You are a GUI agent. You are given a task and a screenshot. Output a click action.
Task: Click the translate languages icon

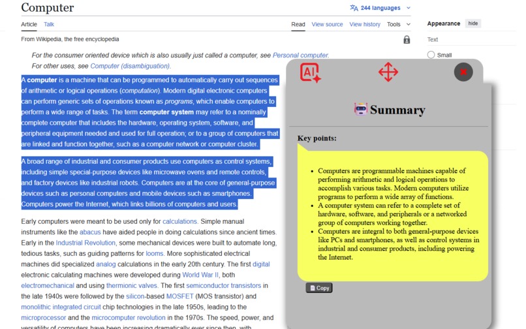pos(354,8)
